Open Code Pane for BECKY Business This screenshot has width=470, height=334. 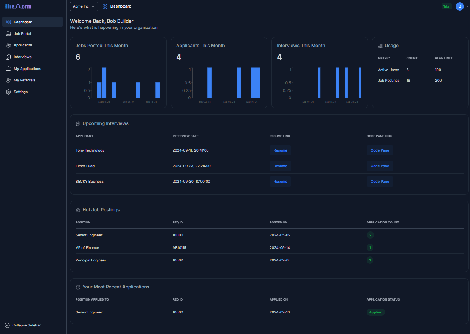coord(380,182)
